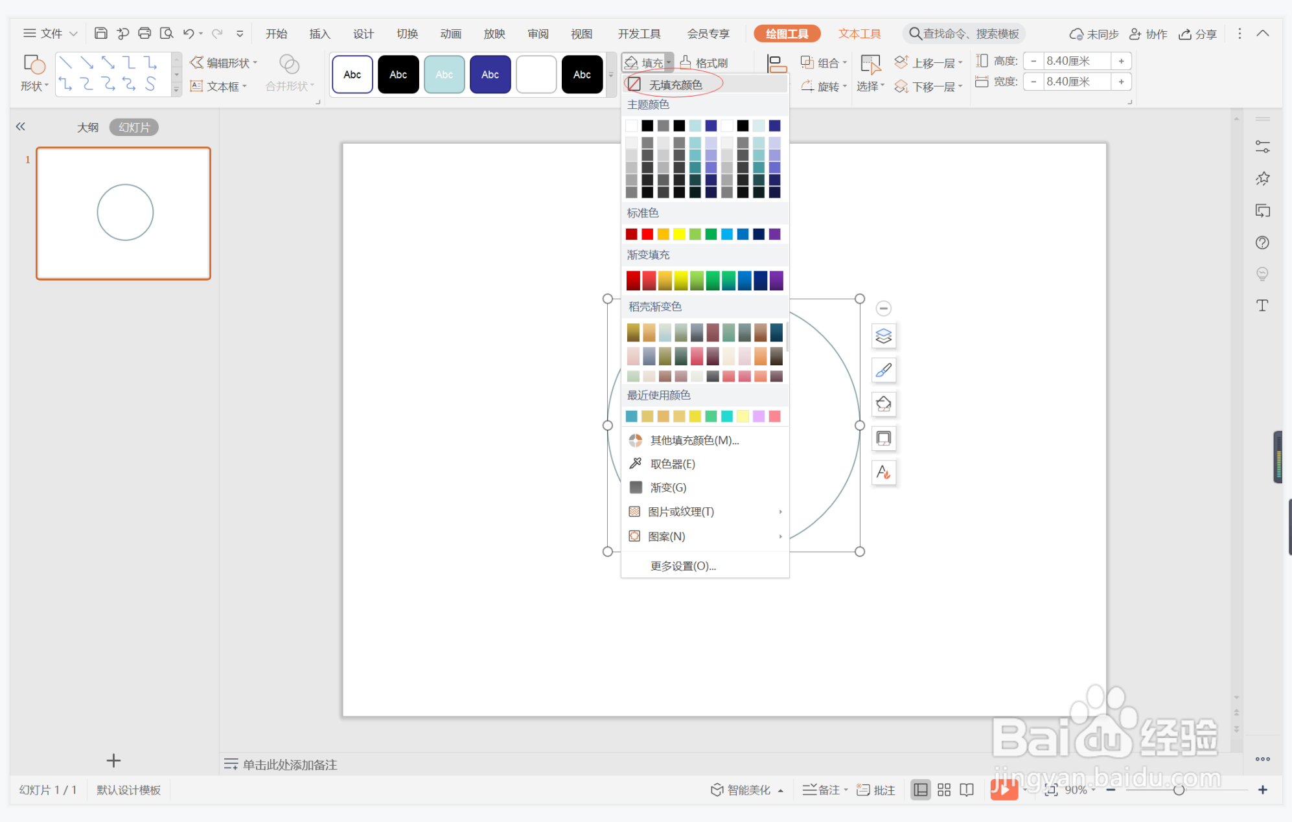The width and height of the screenshot is (1292, 822).
Task: Toggle 备注 notes pane in status bar
Action: (824, 790)
